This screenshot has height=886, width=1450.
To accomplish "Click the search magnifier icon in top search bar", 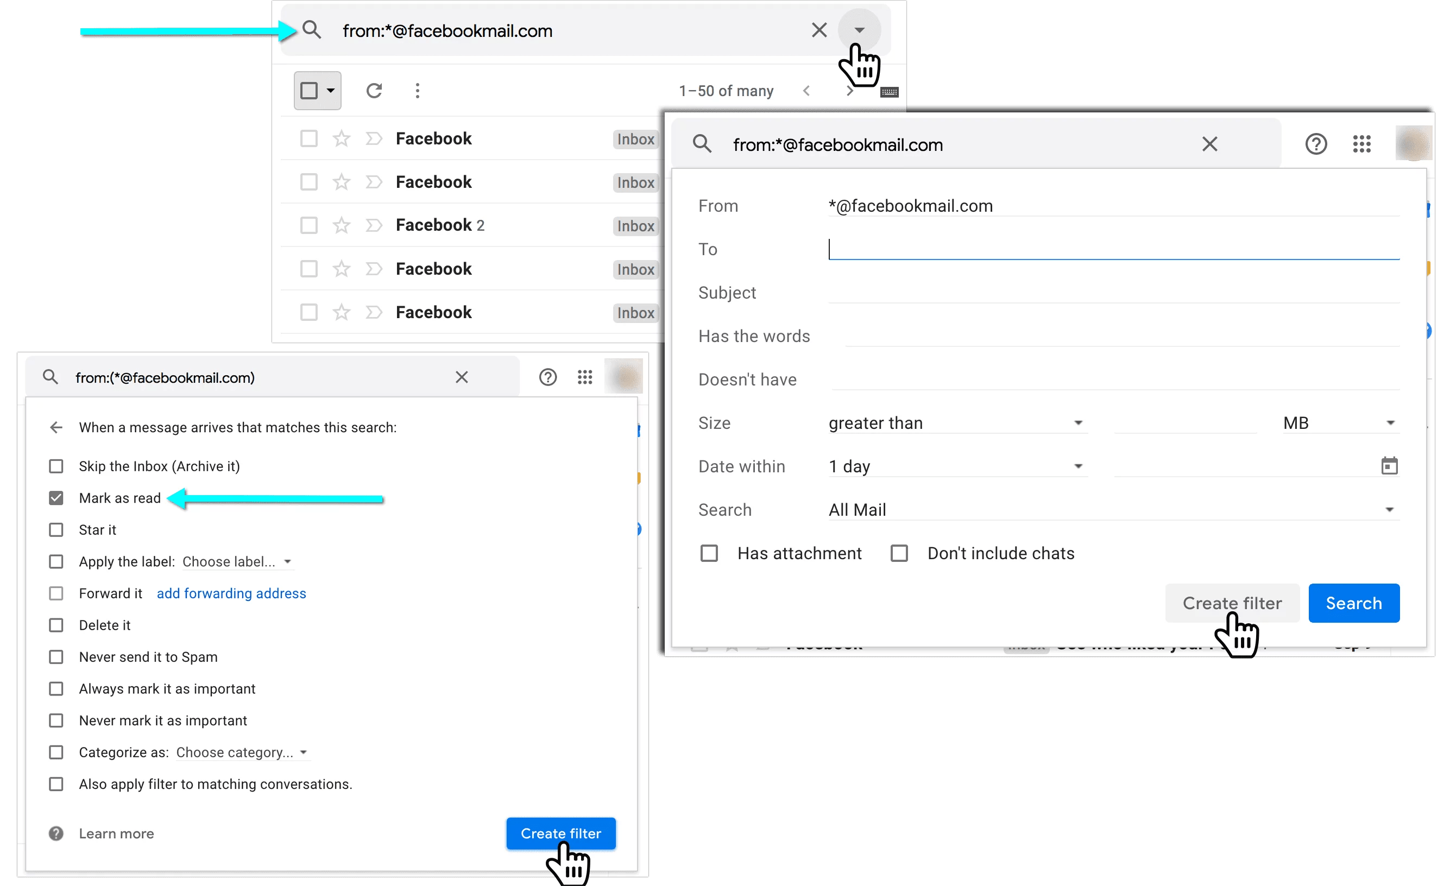I will click(311, 29).
